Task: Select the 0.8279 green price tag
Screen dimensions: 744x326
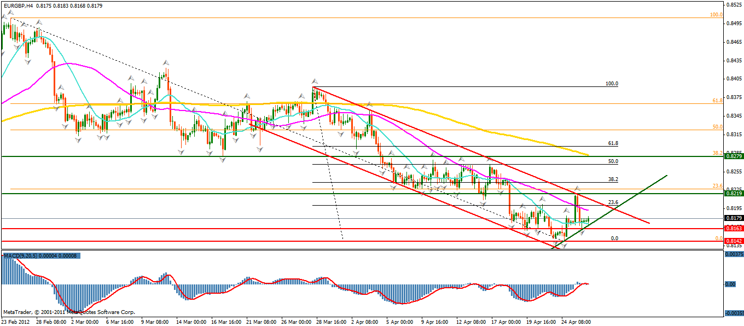Action: 733,156
